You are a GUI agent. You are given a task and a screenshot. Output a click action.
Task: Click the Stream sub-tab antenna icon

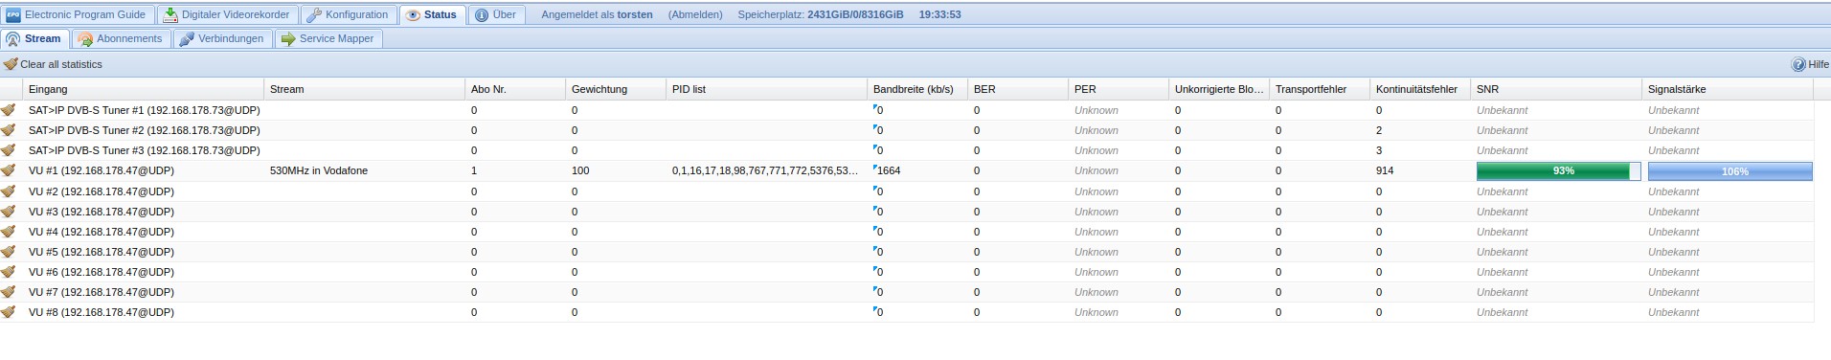13,39
